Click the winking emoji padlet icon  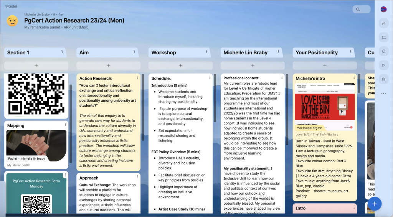[12, 21]
